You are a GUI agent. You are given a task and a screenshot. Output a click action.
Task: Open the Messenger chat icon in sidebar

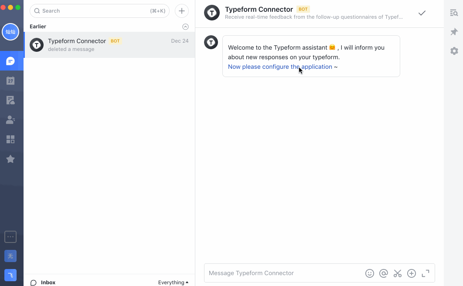pos(10,61)
